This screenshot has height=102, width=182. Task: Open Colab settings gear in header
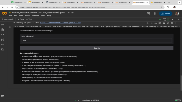155,14
